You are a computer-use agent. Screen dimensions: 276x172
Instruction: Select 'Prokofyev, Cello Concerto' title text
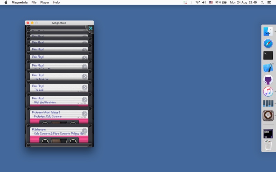pos(48,116)
